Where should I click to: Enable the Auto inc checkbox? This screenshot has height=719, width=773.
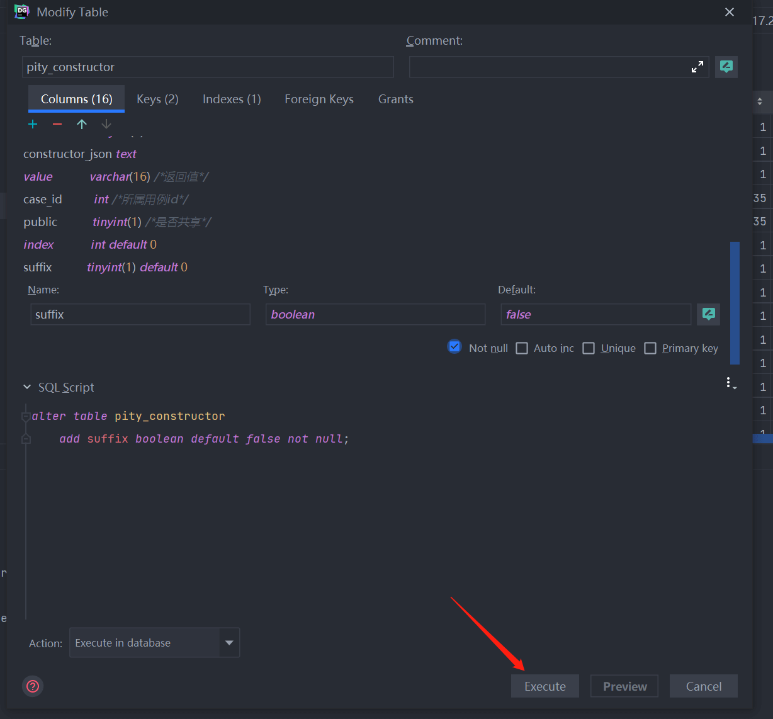(522, 348)
